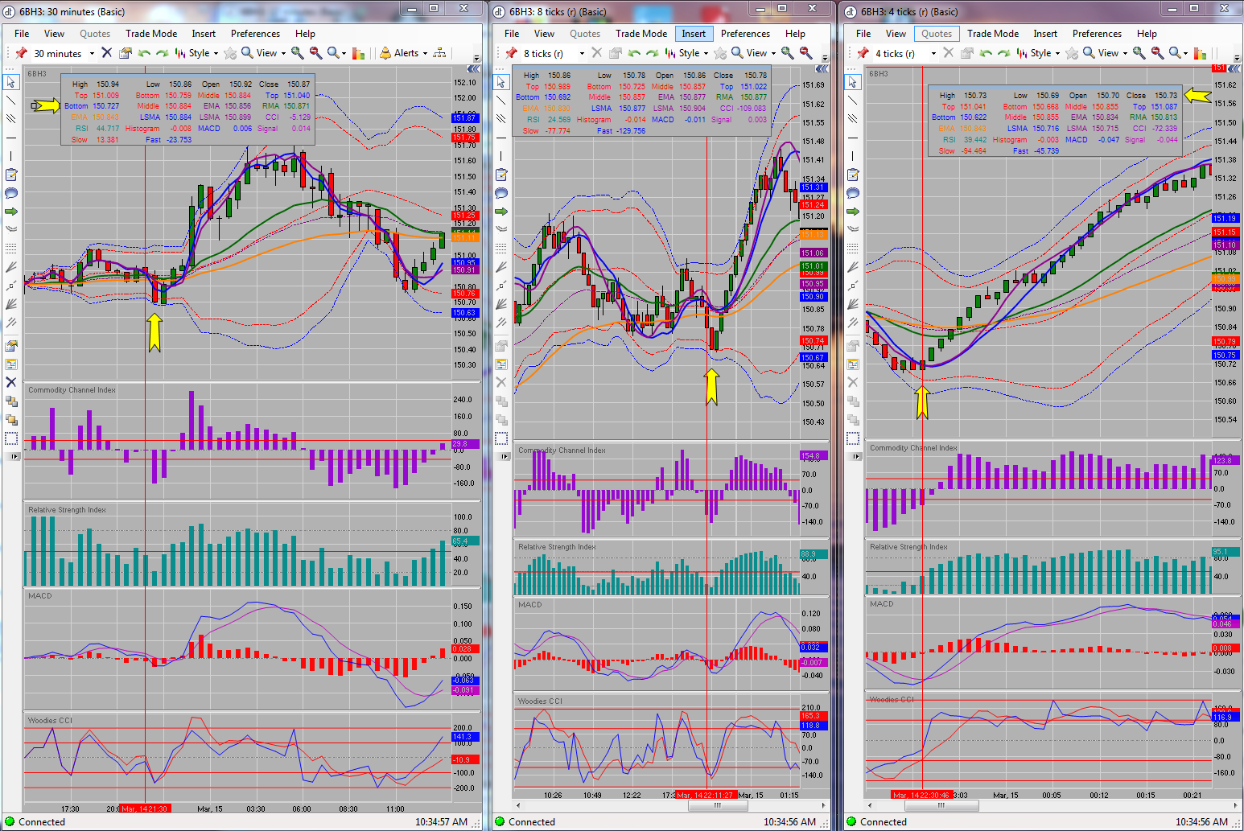Click red date marker Mar, 14 21:30
1244x831 pixels.
(x=145, y=808)
